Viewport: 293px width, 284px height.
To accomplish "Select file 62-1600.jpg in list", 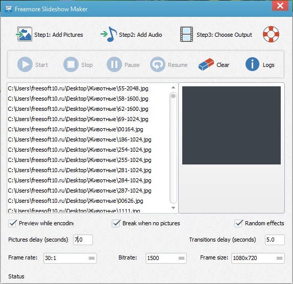I will coord(78,109).
